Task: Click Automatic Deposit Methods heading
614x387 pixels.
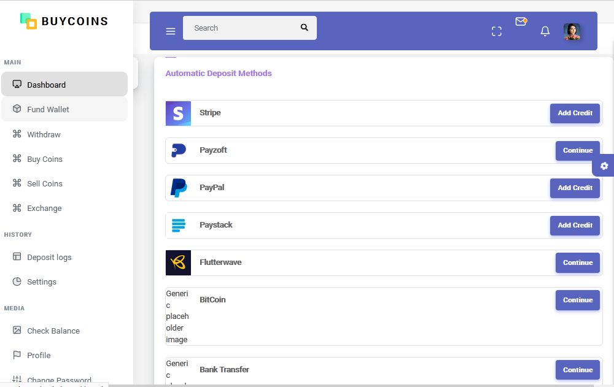Action: pos(219,73)
